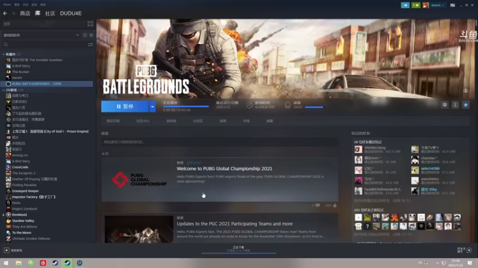Select The Escapists 2 in library
The image size is (478, 268).
[24, 173]
